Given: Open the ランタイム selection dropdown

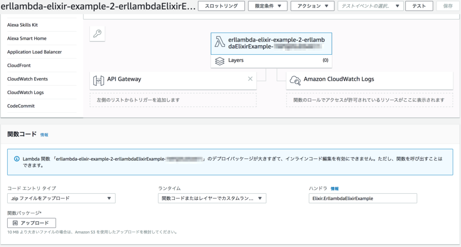Looking at the screenshot, I should (212, 199).
